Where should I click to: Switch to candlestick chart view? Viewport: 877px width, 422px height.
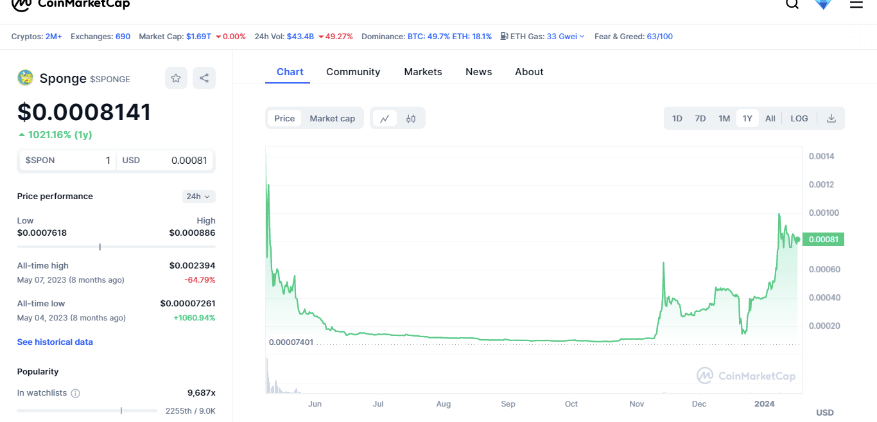411,118
